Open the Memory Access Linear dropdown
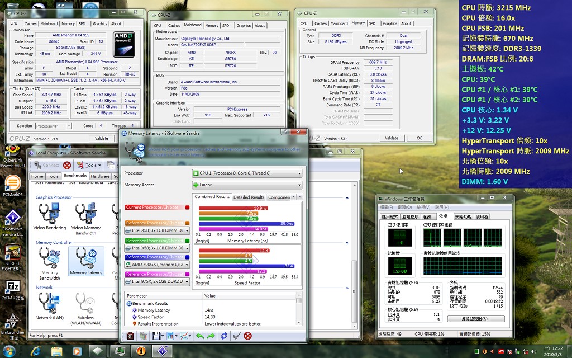Image resolution: width=572 pixels, height=358 pixels. [247, 185]
